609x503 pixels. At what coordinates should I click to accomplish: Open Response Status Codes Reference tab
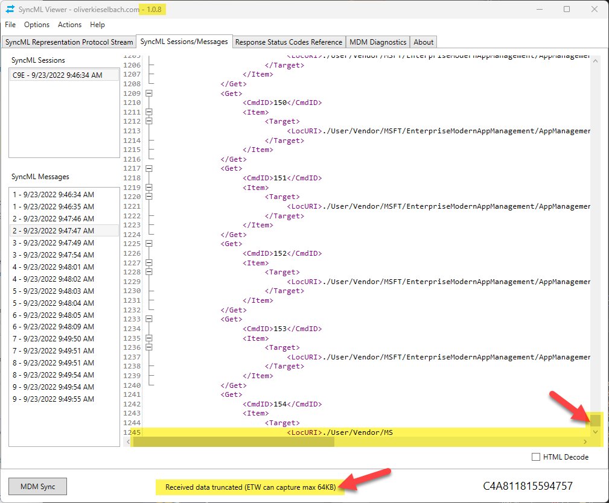pyautogui.click(x=289, y=42)
